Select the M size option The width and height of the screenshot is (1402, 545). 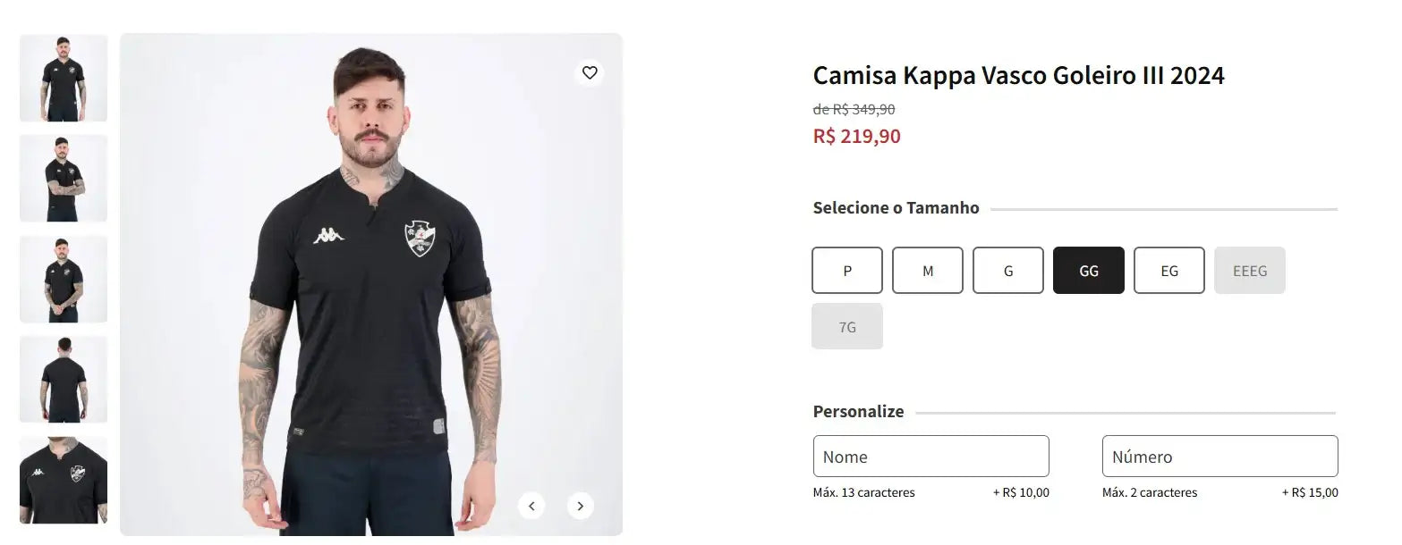[927, 270]
